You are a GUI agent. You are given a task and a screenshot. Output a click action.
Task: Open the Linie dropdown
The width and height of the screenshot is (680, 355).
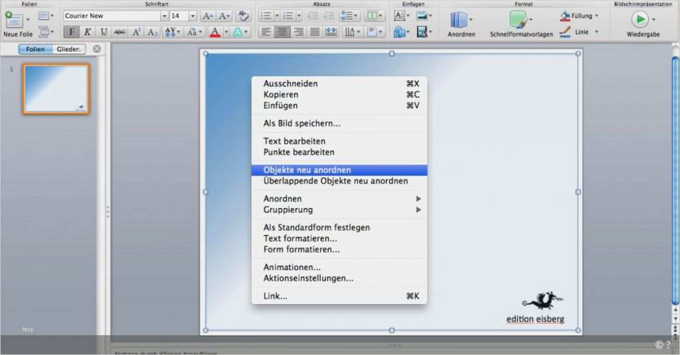(x=596, y=32)
